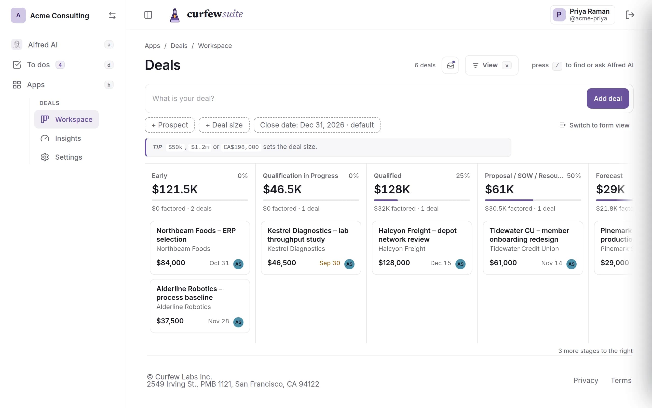
Task: Open To dos in sidebar
Action: 63,65
